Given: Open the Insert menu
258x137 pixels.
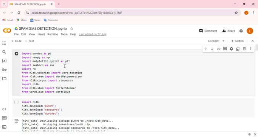Looking at the screenshot, I should point(41,34).
